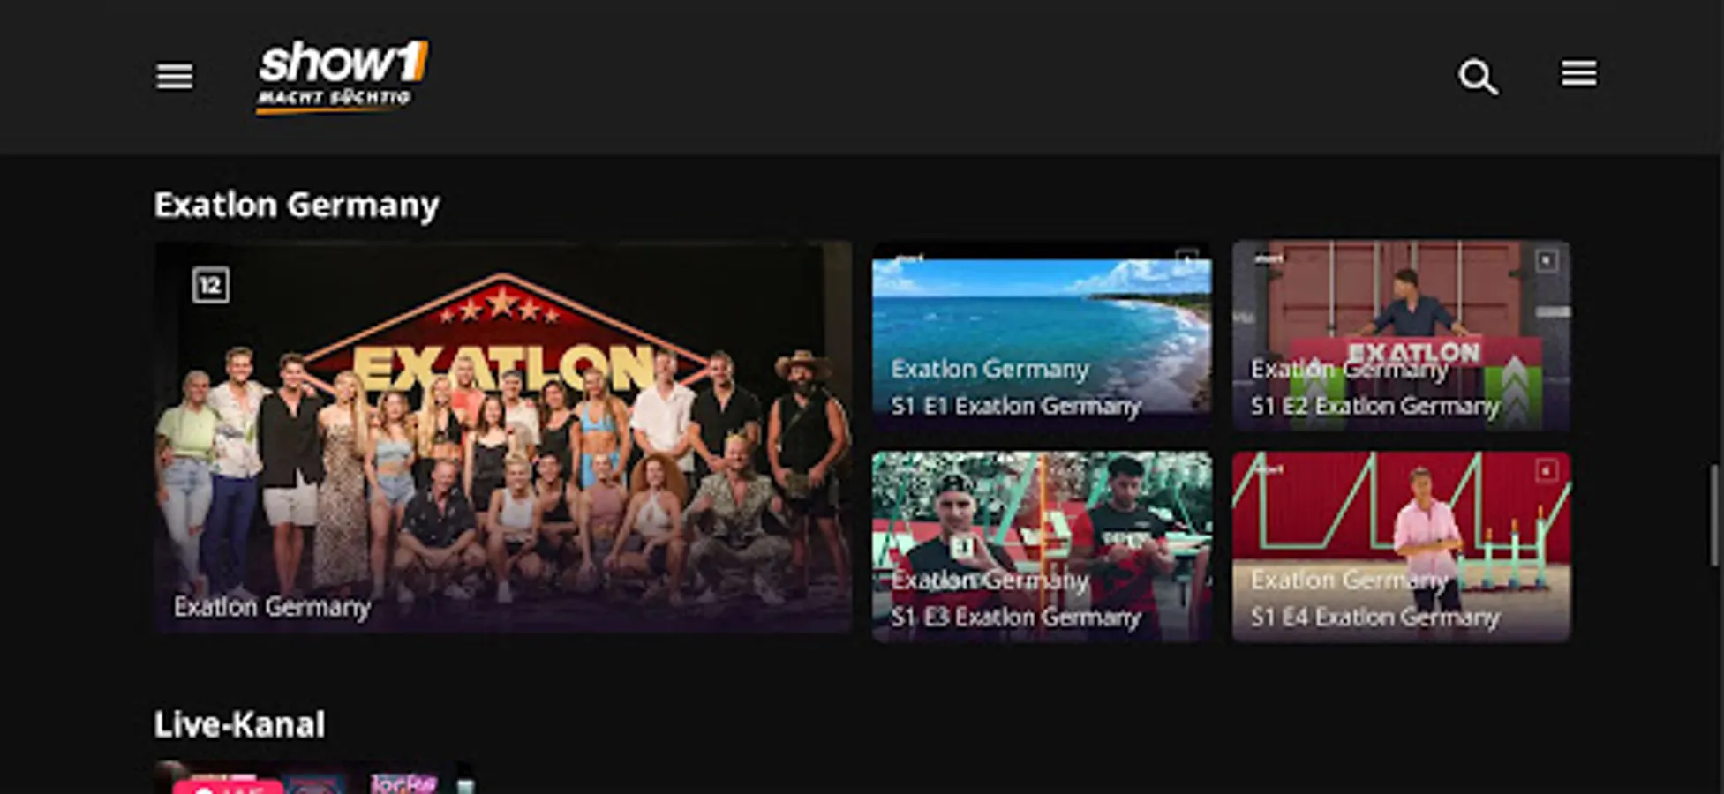Click the vertical page scrollbar
This screenshot has width=1724, height=794.
[1714, 515]
